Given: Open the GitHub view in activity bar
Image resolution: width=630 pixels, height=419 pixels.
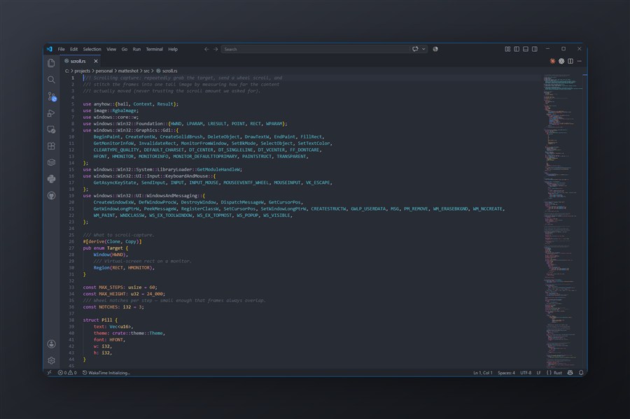Looking at the screenshot, I should pos(51,195).
